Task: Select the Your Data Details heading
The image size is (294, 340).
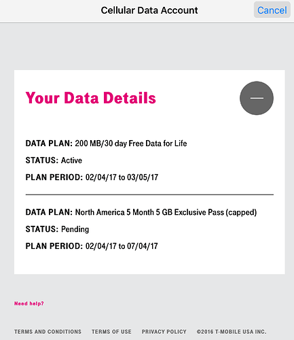Action: [x=91, y=98]
